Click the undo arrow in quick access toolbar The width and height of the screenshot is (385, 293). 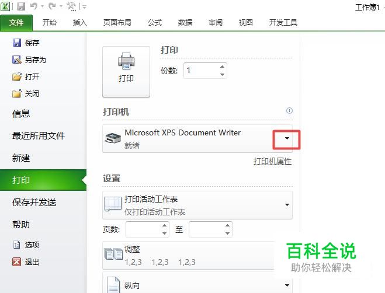point(34,6)
